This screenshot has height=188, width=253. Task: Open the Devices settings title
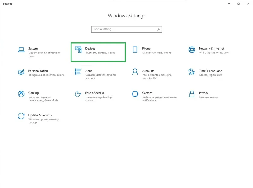click(x=90, y=49)
